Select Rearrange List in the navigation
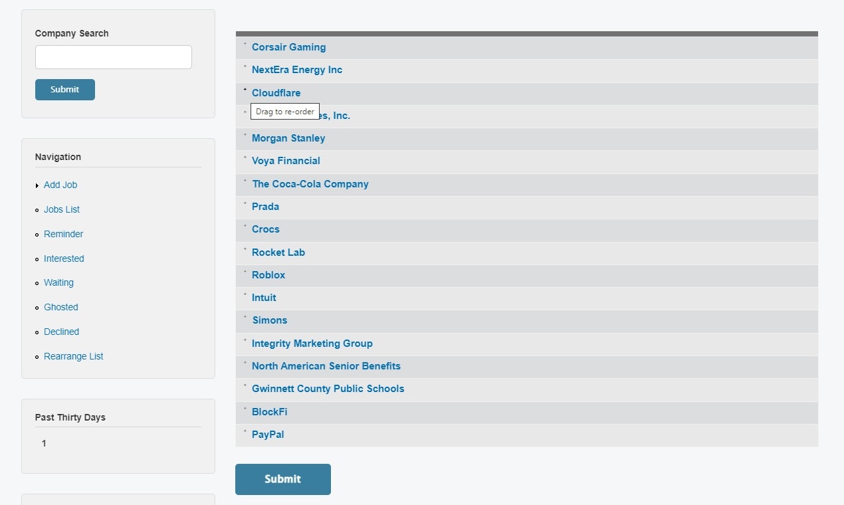Screen dimensions: 844x505 coord(73,356)
